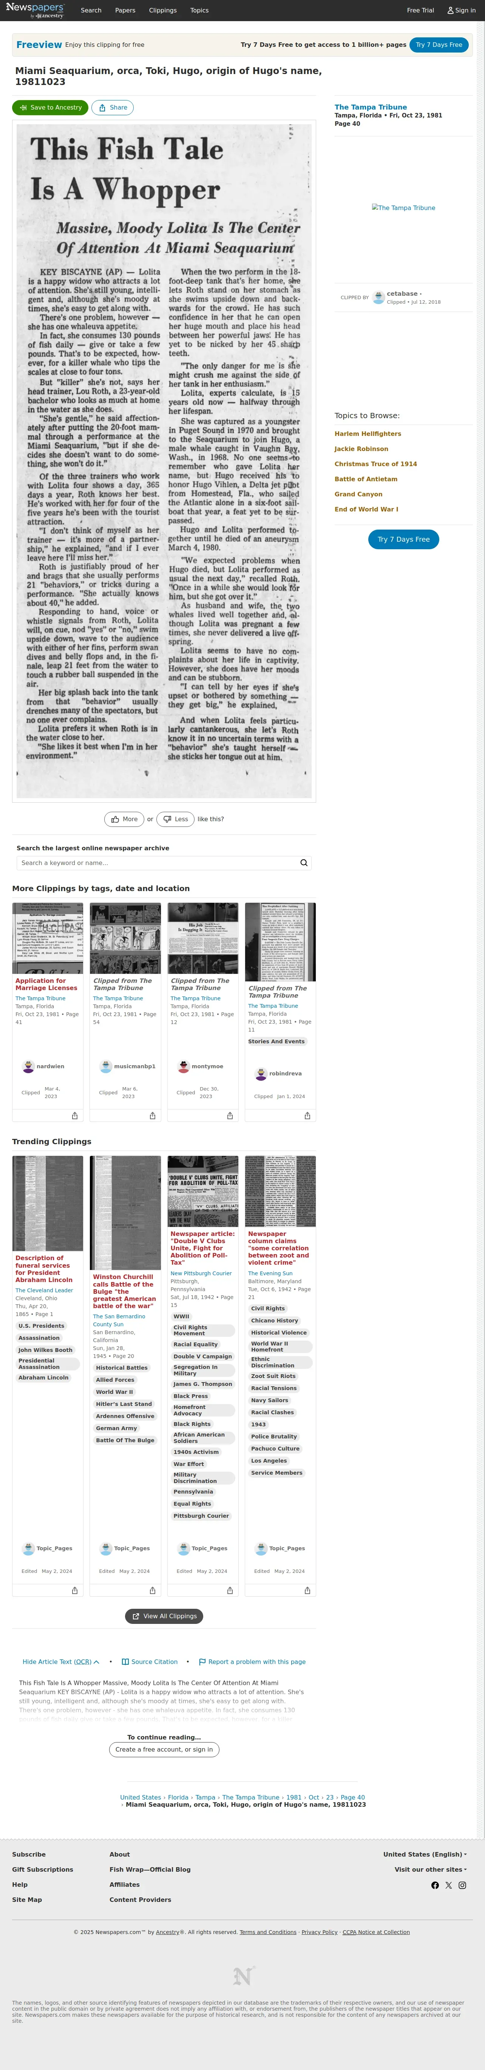Click the Save to Ancestry button
The width and height of the screenshot is (485, 2070).
[50, 108]
